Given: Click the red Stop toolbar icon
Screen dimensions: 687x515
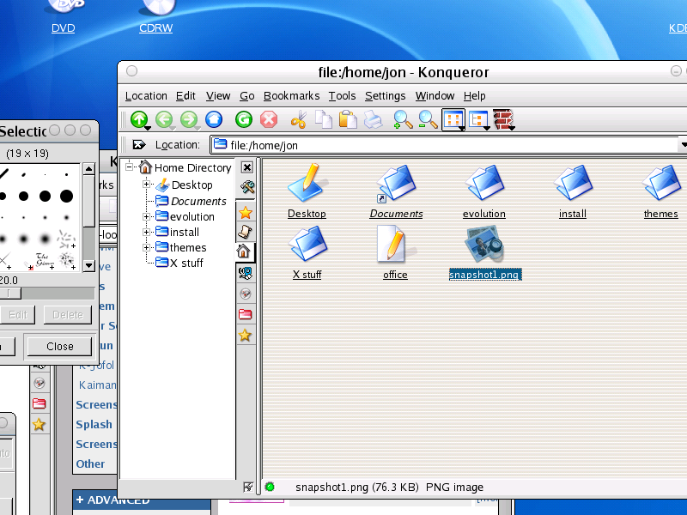Looking at the screenshot, I should (269, 119).
